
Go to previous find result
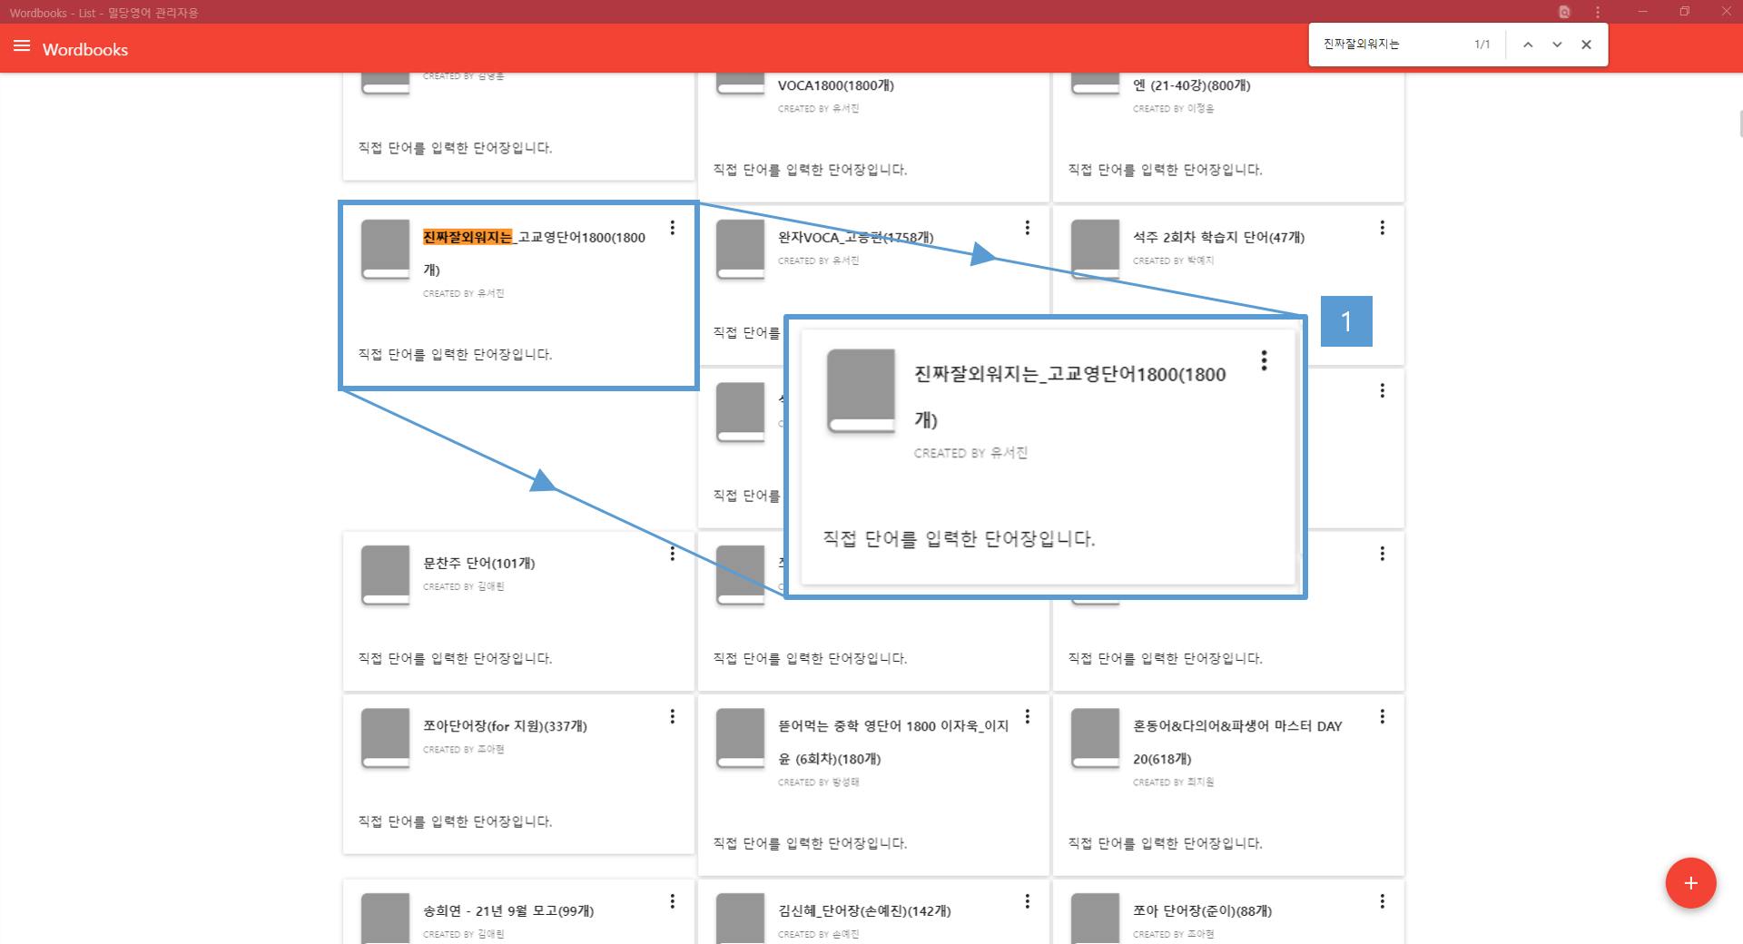(x=1528, y=44)
